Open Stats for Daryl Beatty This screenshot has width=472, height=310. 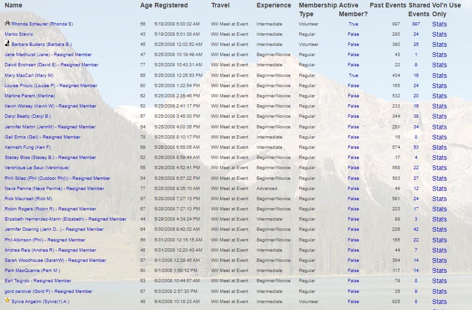coord(439,116)
